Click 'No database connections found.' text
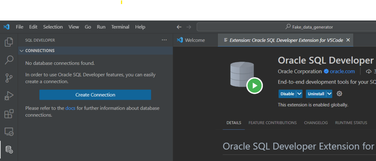This screenshot has height=161, width=376. pos(60,63)
